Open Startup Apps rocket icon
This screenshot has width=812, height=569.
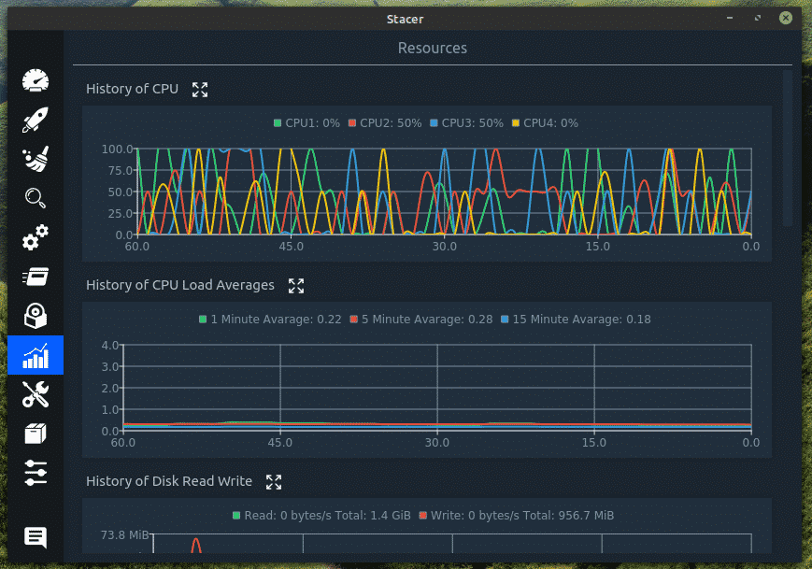pos(36,121)
